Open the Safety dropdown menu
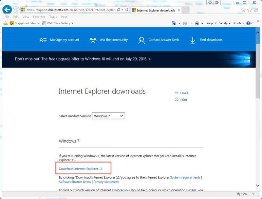 pos(225,23)
